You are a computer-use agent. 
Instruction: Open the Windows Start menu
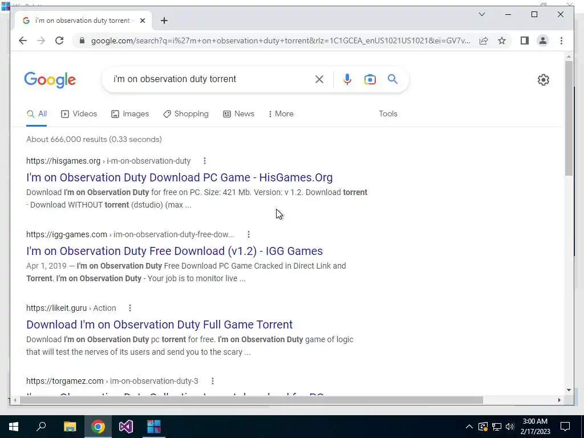point(14,427)
